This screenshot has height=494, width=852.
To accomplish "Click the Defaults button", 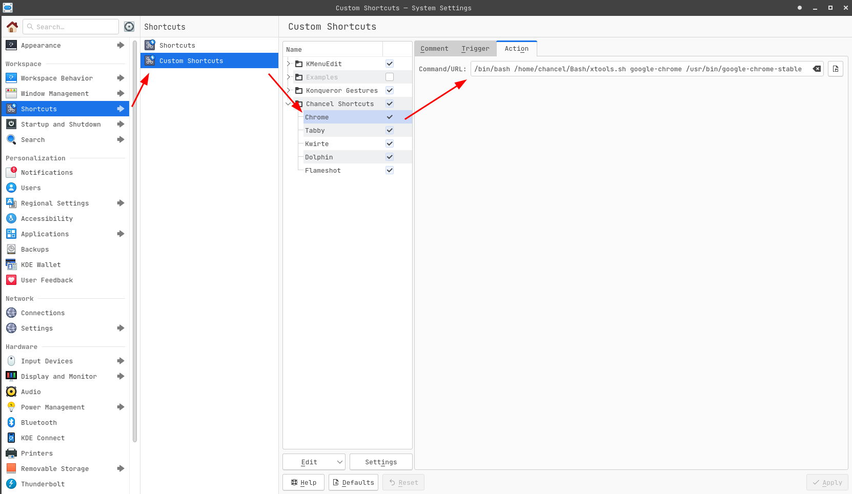I will tap(353, 482).
